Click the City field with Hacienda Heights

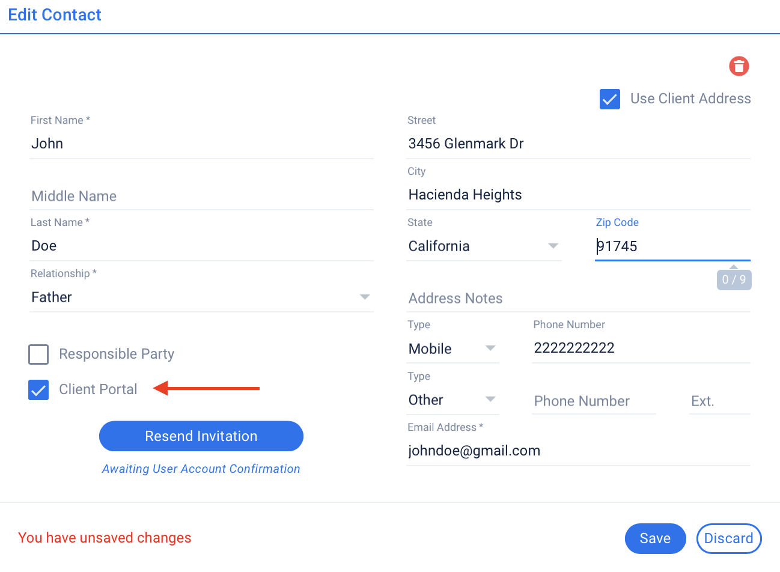(x=578, y=195)
